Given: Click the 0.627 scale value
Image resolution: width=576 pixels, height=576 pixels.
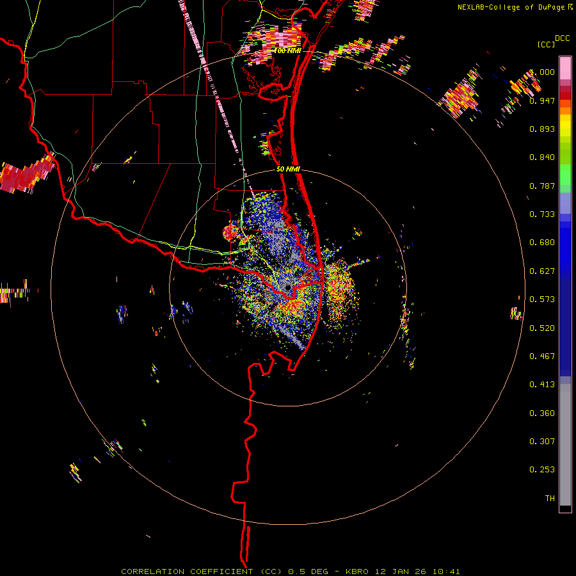Looking at the screenshot, I should click(542, 271).
